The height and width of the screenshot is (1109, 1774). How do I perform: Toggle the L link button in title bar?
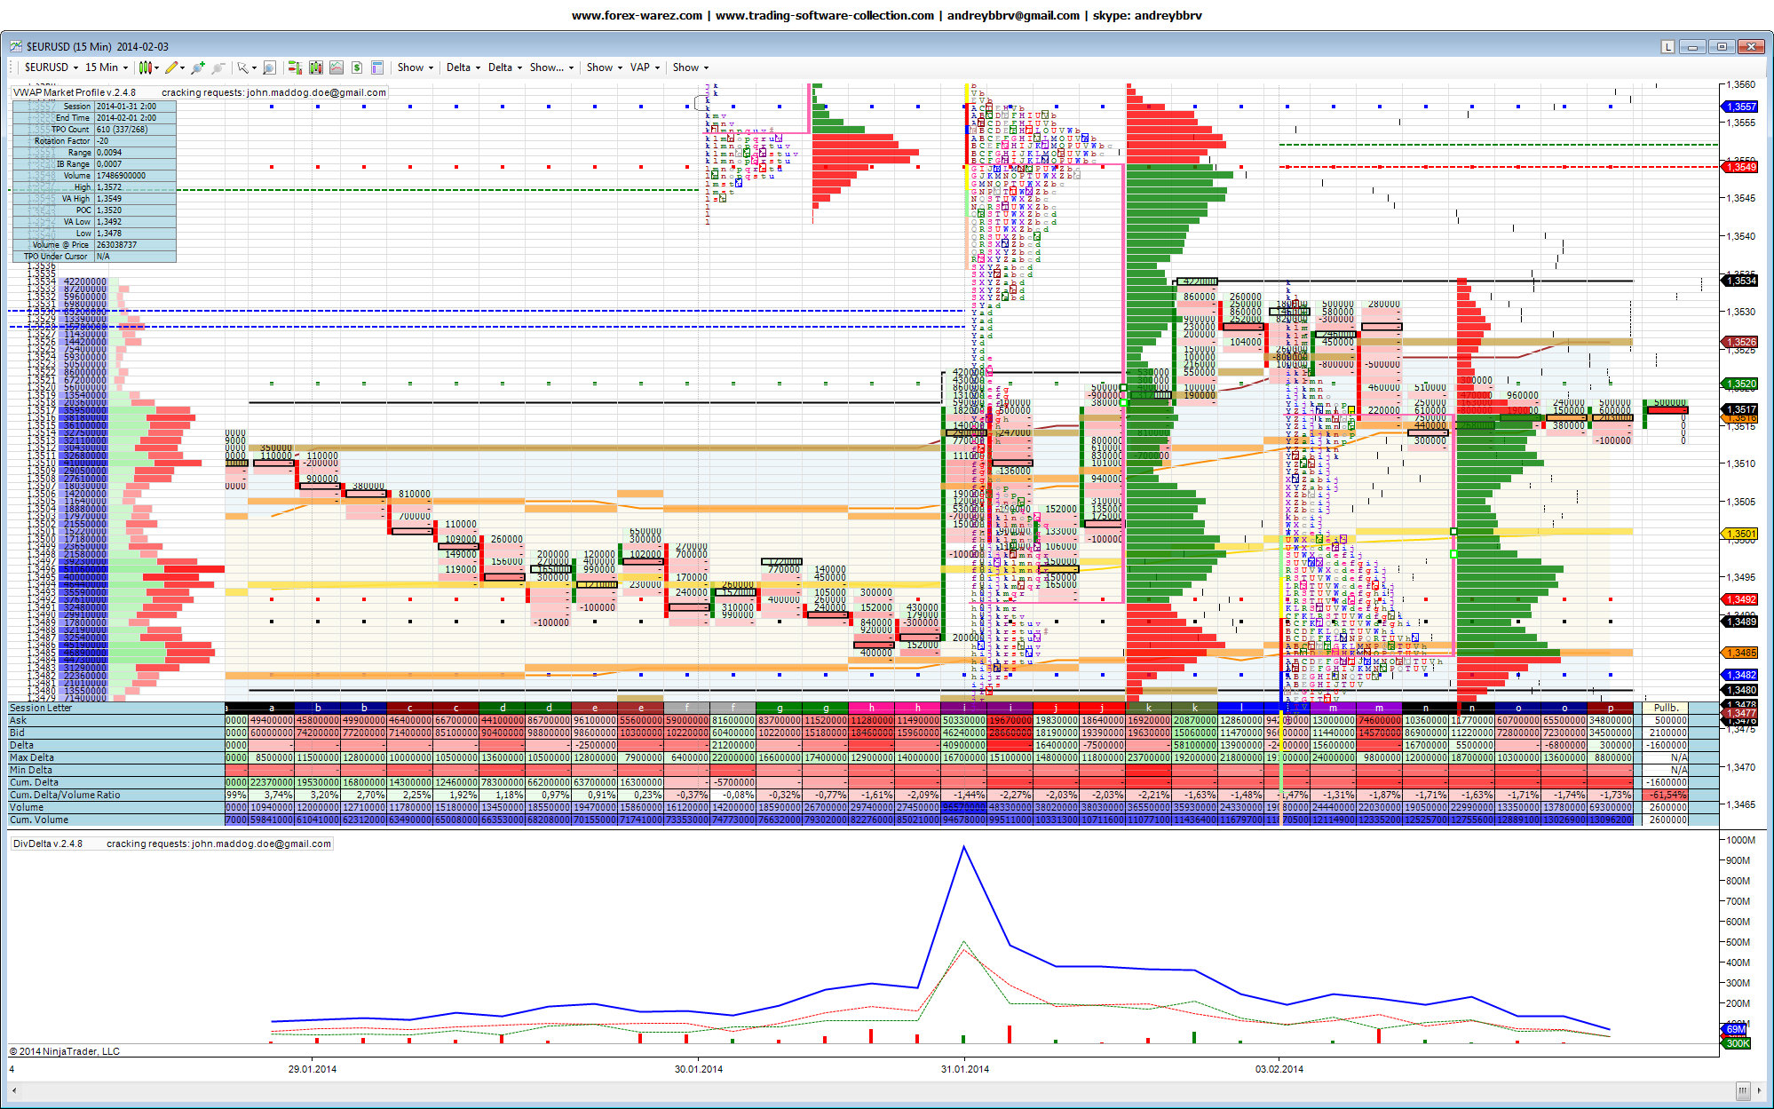1667,47
